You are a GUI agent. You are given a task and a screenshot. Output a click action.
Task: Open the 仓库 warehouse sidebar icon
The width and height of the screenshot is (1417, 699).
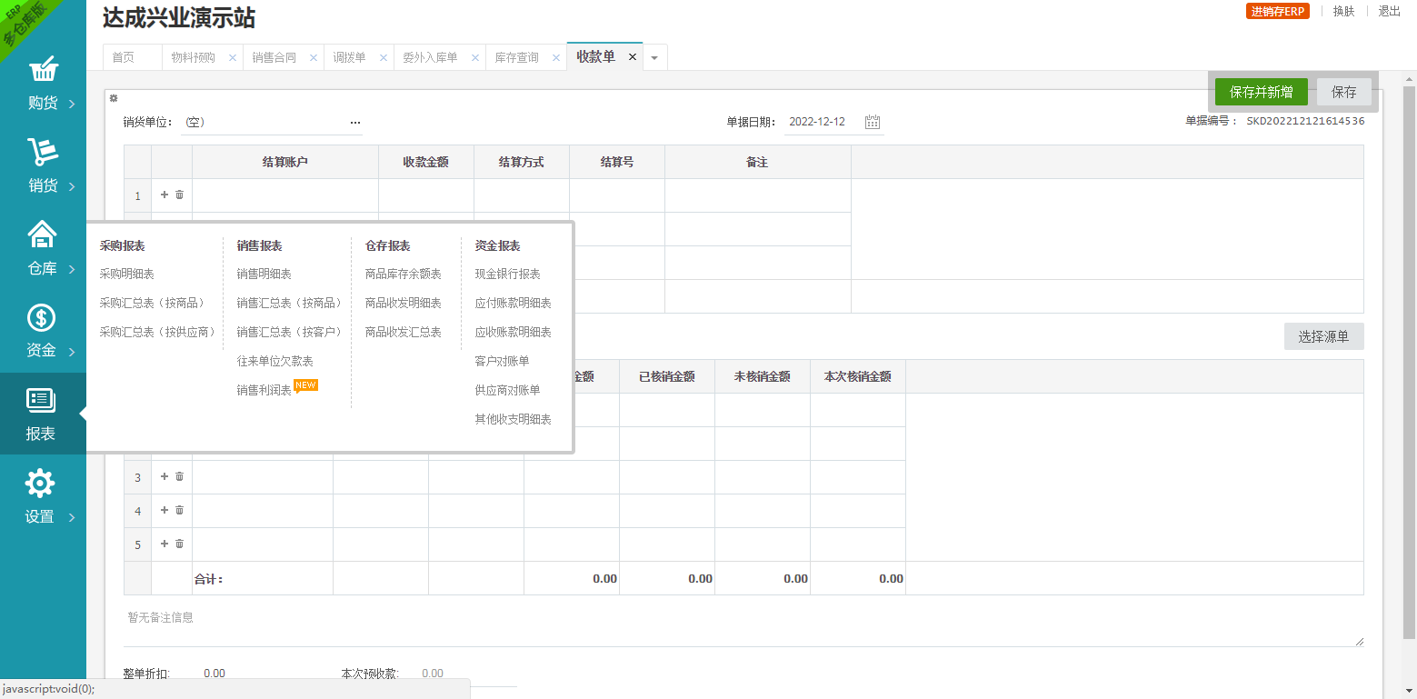[43, 235]
